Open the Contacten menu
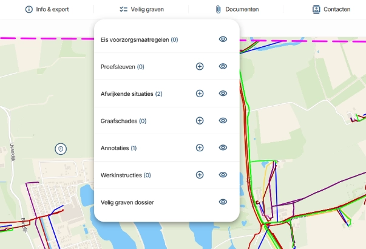 tap(331, 9)
